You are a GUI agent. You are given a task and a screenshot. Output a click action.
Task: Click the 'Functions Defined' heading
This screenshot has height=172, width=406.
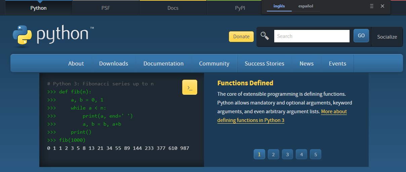pyautogui.click(x=245, y=83)
